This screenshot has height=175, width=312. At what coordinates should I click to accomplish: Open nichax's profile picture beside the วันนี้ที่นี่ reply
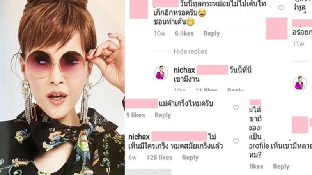click(161, 73)
